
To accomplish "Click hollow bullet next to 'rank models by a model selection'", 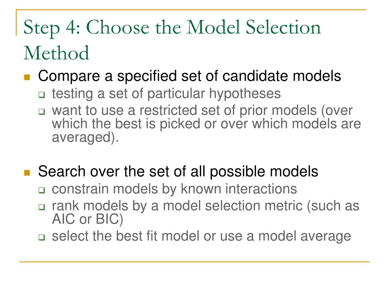I will 42,207.
